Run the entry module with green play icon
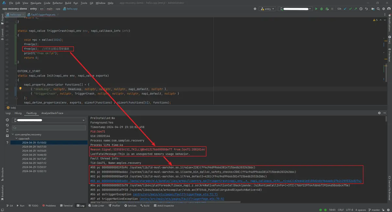Screen dimensions: 392x212 tap(316, 9)
